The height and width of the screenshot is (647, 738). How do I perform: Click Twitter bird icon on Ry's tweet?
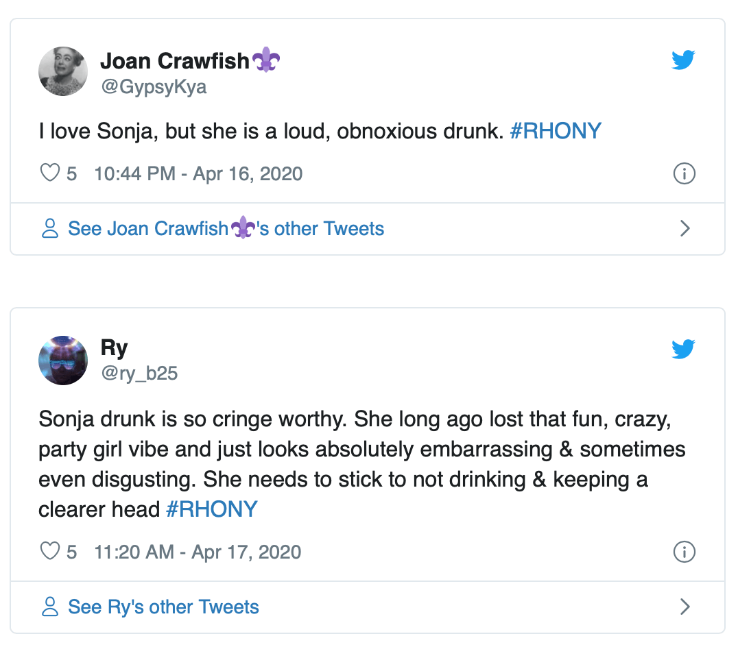[683, 350]
